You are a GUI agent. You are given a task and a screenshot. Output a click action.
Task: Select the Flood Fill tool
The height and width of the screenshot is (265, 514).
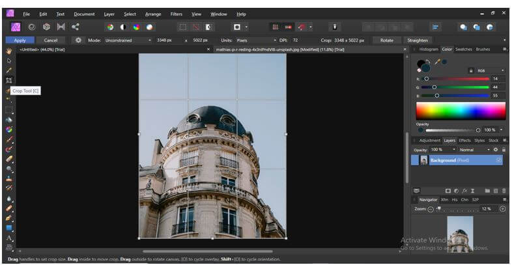pos(9,120)
